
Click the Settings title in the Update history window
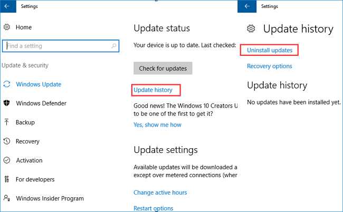(270, 6)
